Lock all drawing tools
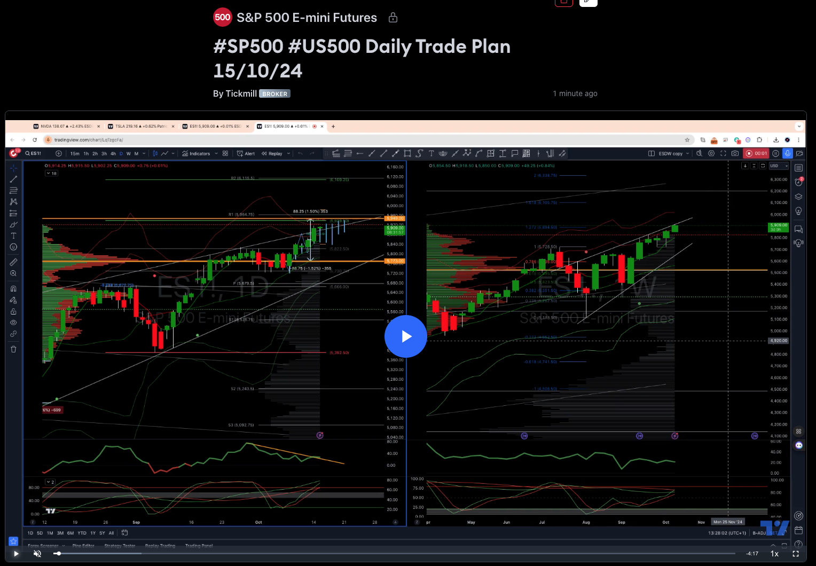The width and height of the screenshot is (816, 566). tap(13, 311)
